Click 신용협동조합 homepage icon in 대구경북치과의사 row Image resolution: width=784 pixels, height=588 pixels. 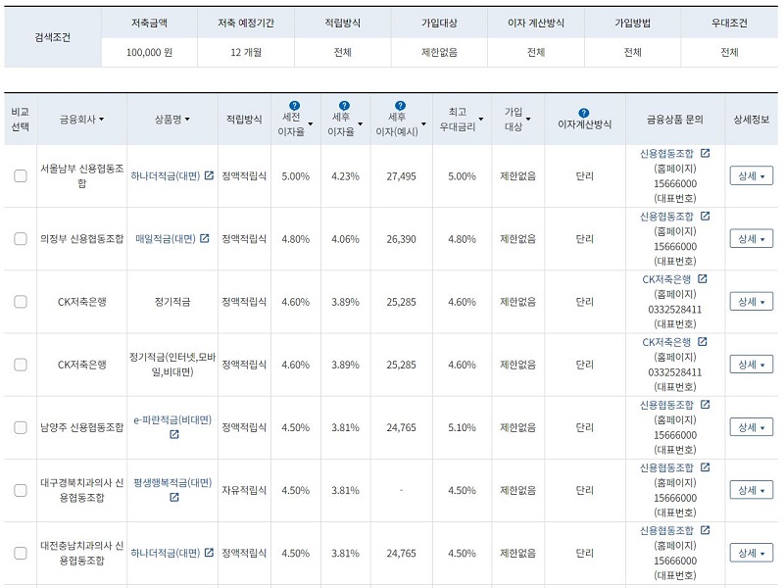click(x=705, y=467)
